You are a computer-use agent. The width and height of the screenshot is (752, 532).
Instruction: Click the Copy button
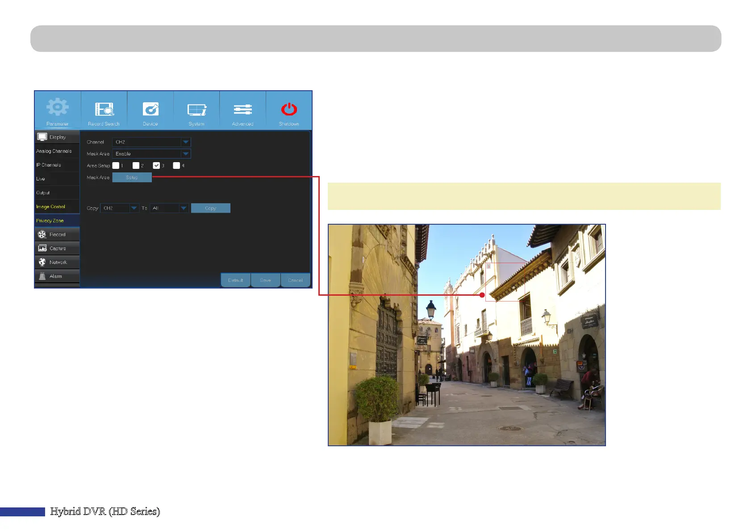[x=210, y=208]
